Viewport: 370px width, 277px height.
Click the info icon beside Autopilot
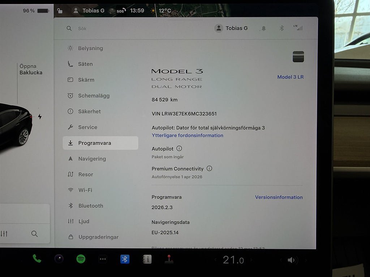click(x=179, y=149)
